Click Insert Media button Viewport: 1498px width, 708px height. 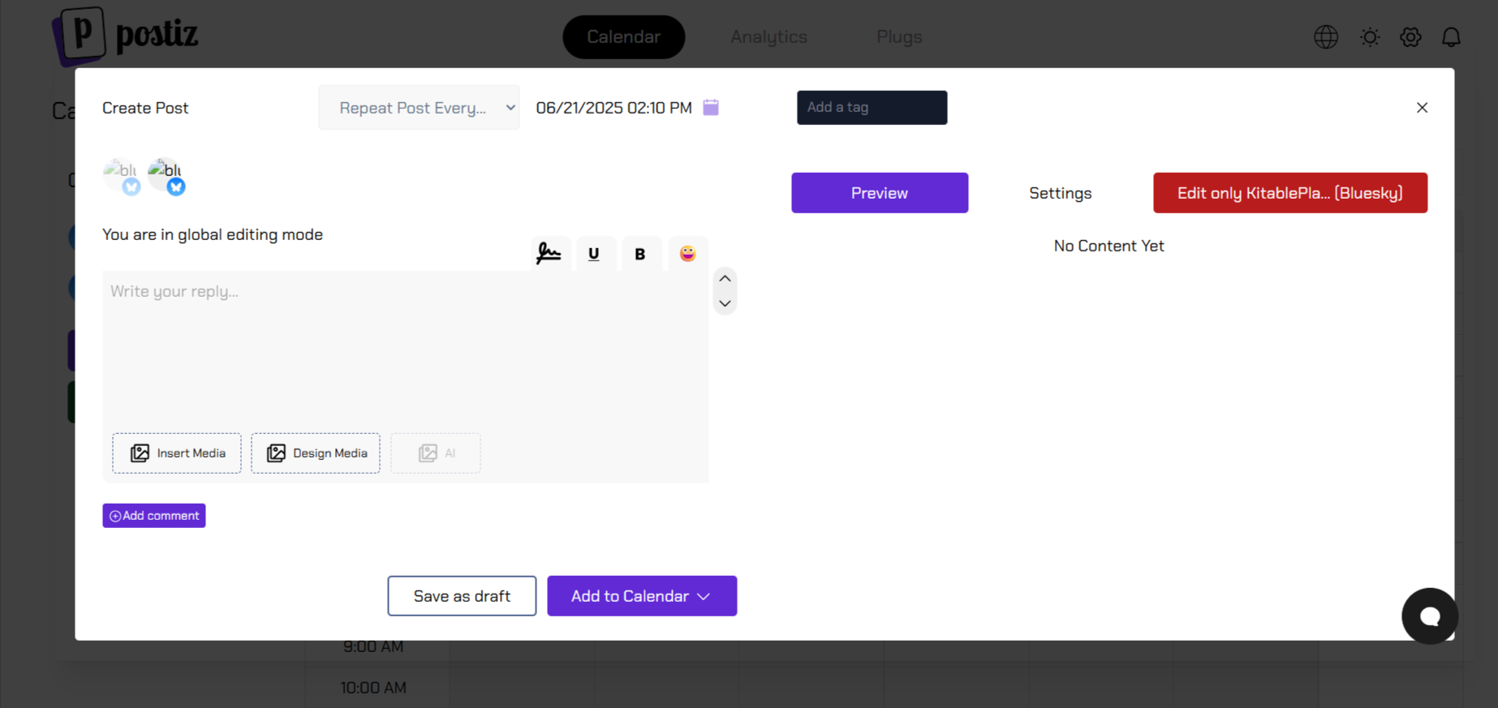coord(177,453)
